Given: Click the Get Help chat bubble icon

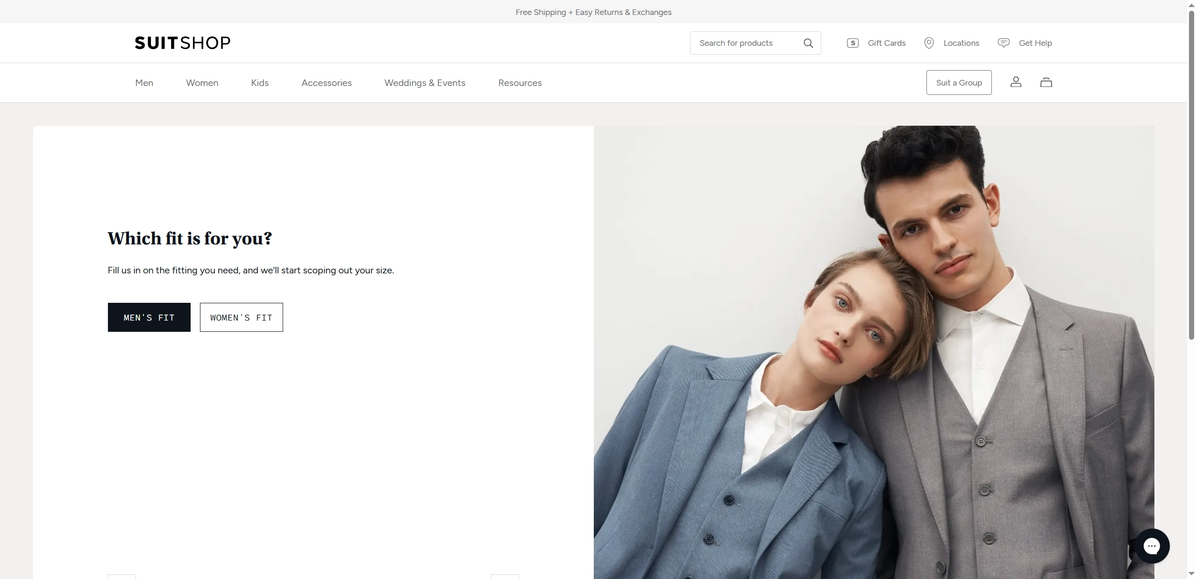Looking at the screenshot, I should (x=1004, y=43).
